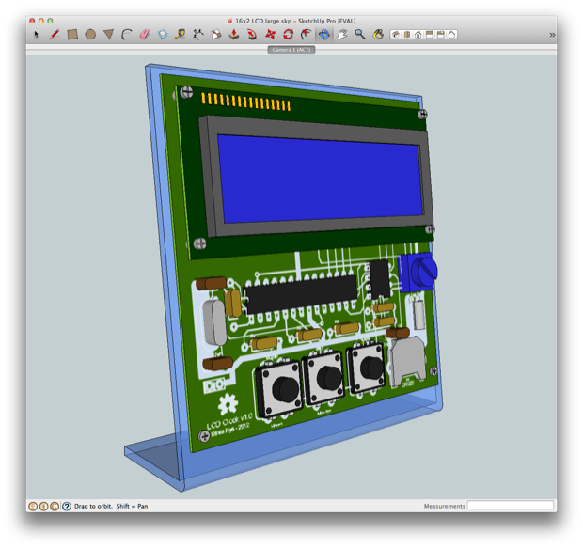Select the arrow Select tool
583x548 pixels.
point(36,35)
